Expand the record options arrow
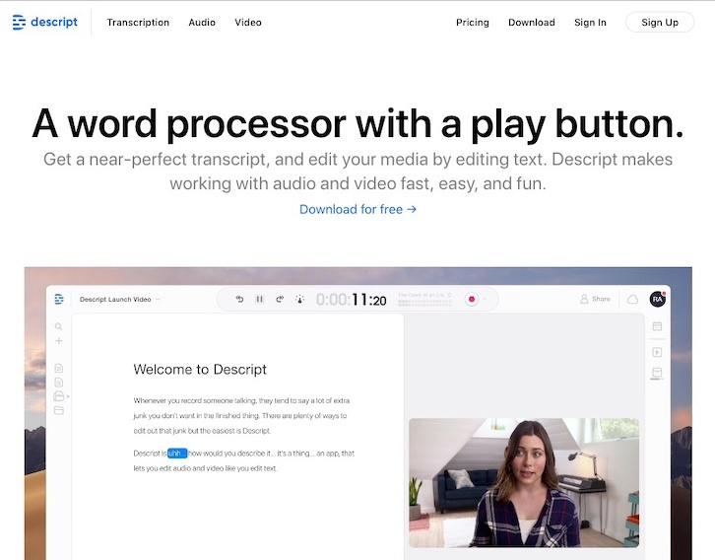715x560 pixels. (485, 300)
